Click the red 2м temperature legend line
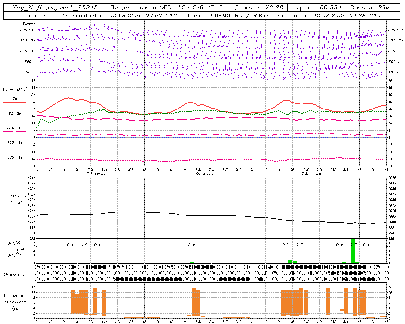The image size is (405, 324). click(15, 102)
